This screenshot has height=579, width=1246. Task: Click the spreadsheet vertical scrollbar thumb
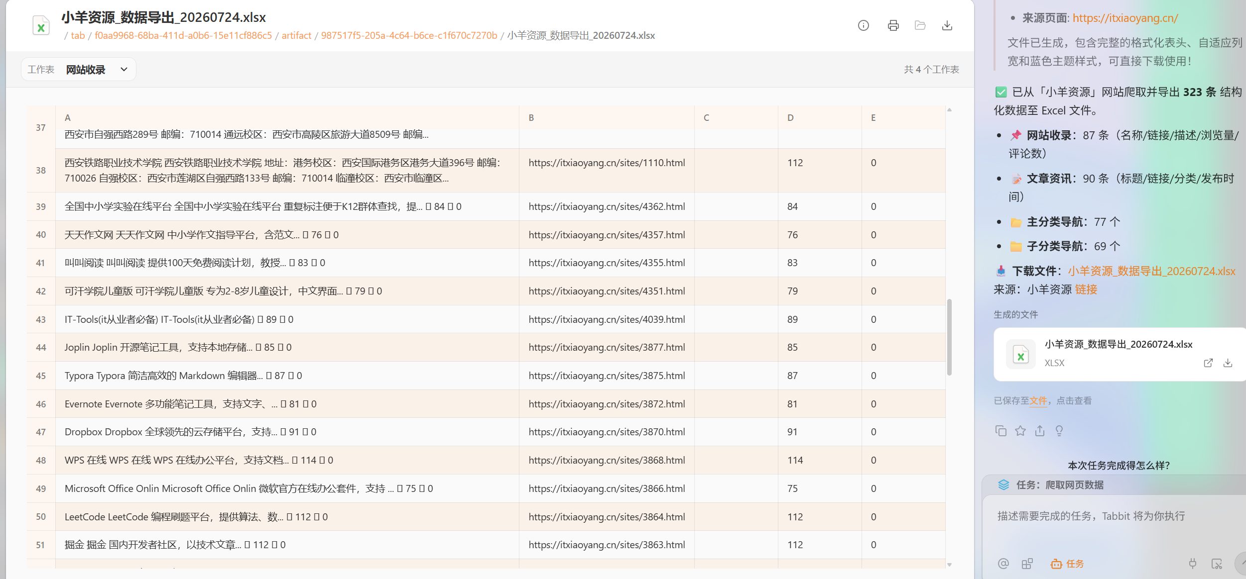pos(949,337)
